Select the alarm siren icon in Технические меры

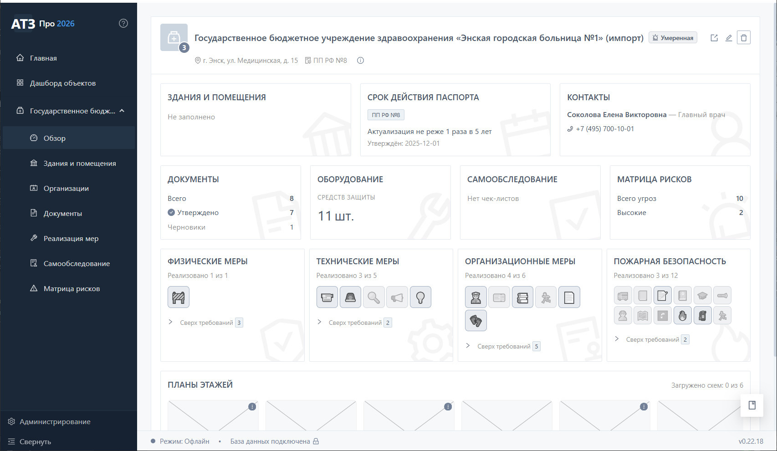click(350, 297)
